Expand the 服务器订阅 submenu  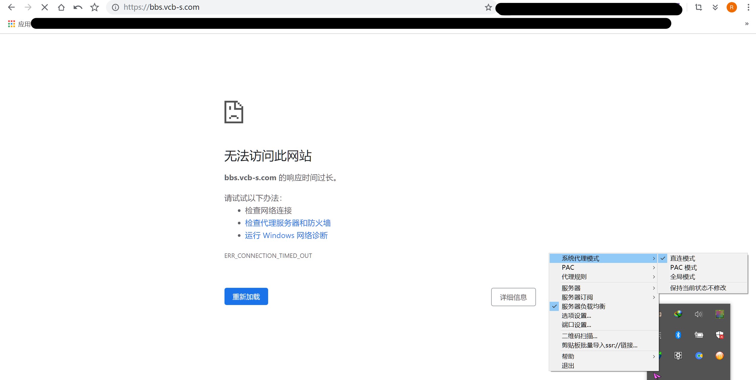[603, 297]
